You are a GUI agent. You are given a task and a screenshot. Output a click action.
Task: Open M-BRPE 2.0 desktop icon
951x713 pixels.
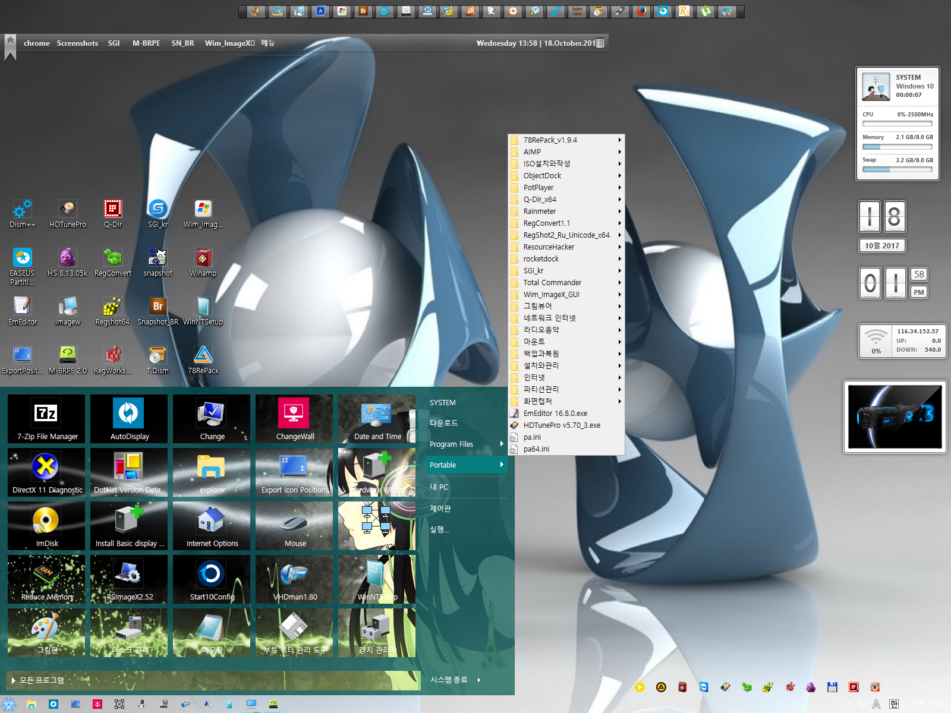point(68,360)
